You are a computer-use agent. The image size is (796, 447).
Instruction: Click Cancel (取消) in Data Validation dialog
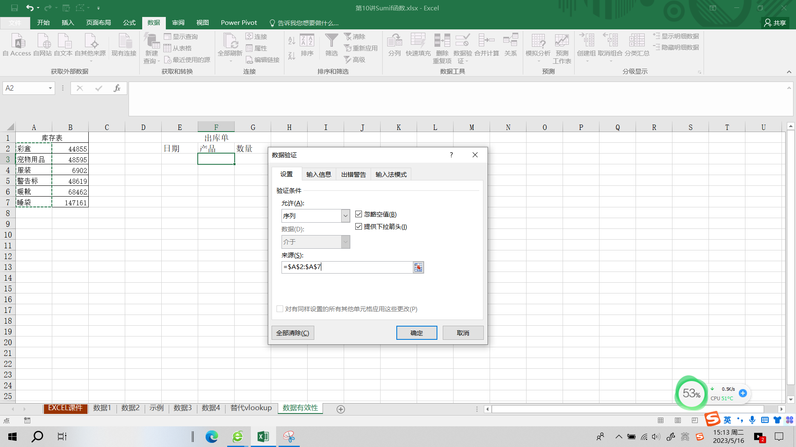[463, 333]
